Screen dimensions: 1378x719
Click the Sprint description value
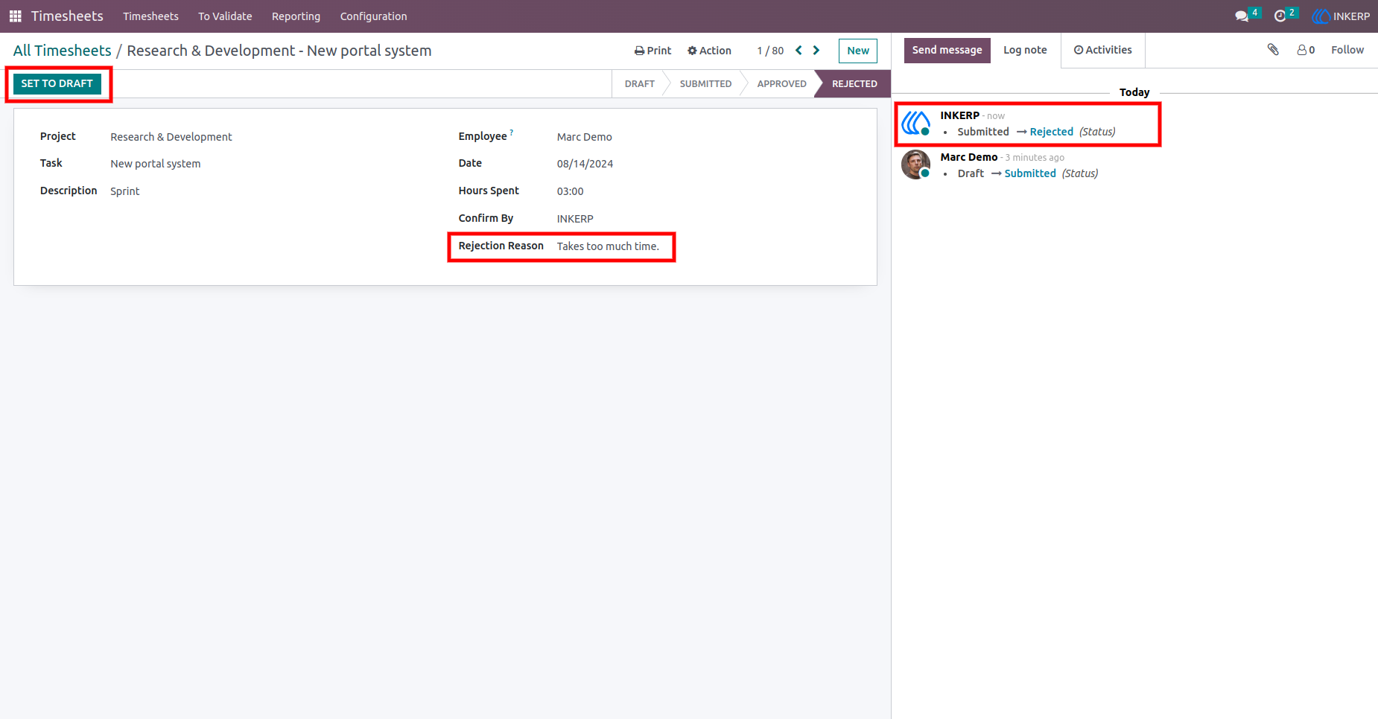coord(125,191)
